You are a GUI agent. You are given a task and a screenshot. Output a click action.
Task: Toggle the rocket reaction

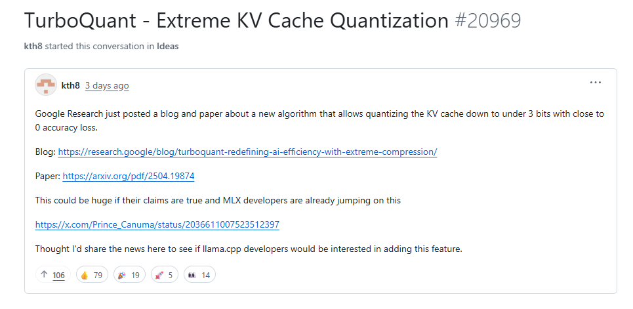pos(164,275)
